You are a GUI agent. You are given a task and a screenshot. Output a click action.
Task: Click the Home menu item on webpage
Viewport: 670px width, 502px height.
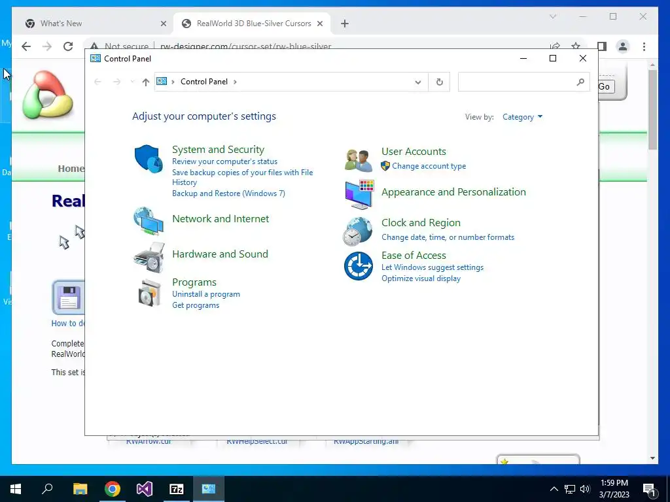(71, 169)
